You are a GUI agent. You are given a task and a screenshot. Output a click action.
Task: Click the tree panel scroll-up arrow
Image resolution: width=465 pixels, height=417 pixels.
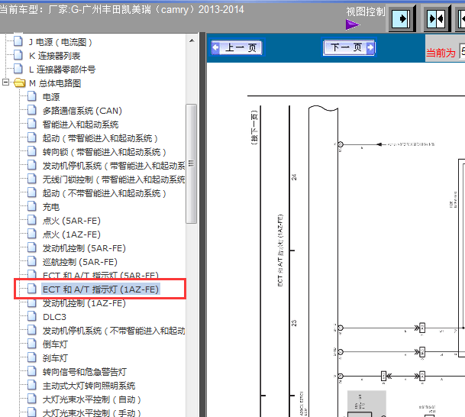coord(192,40)
